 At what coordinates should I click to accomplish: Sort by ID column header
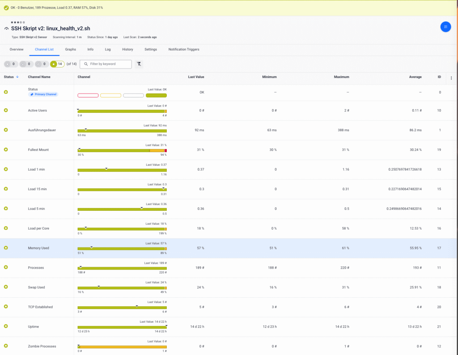[x=439, y=77]
